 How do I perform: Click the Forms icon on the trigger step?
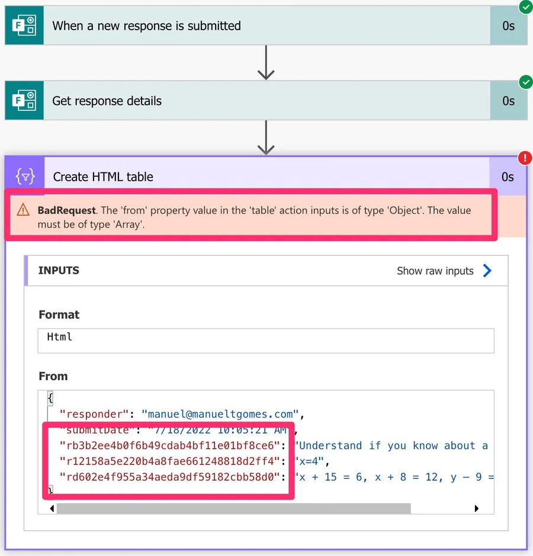(24, 25)
